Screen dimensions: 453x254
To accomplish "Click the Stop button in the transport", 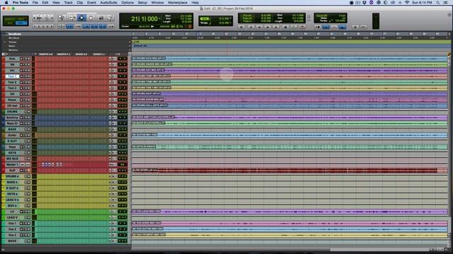I will pyautogui.click(x=285, y=27).
